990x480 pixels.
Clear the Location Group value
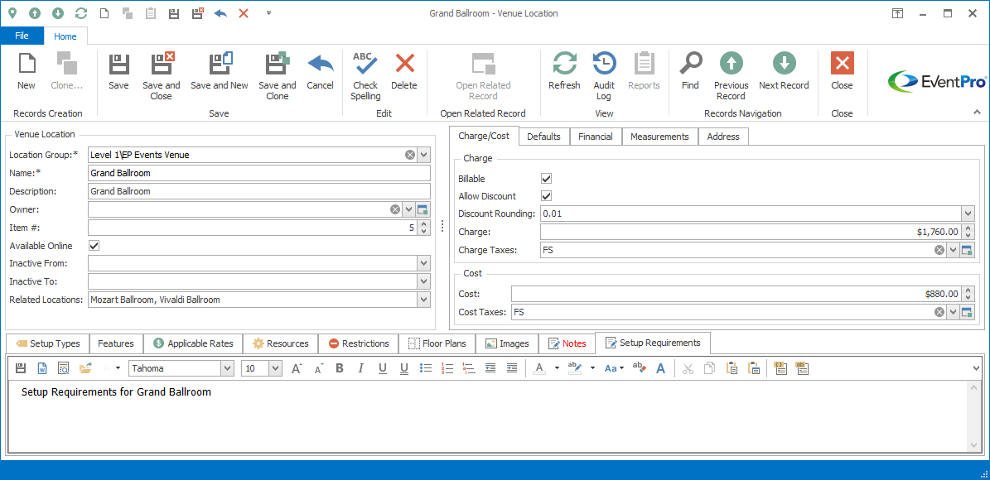[x=410, y=155]
